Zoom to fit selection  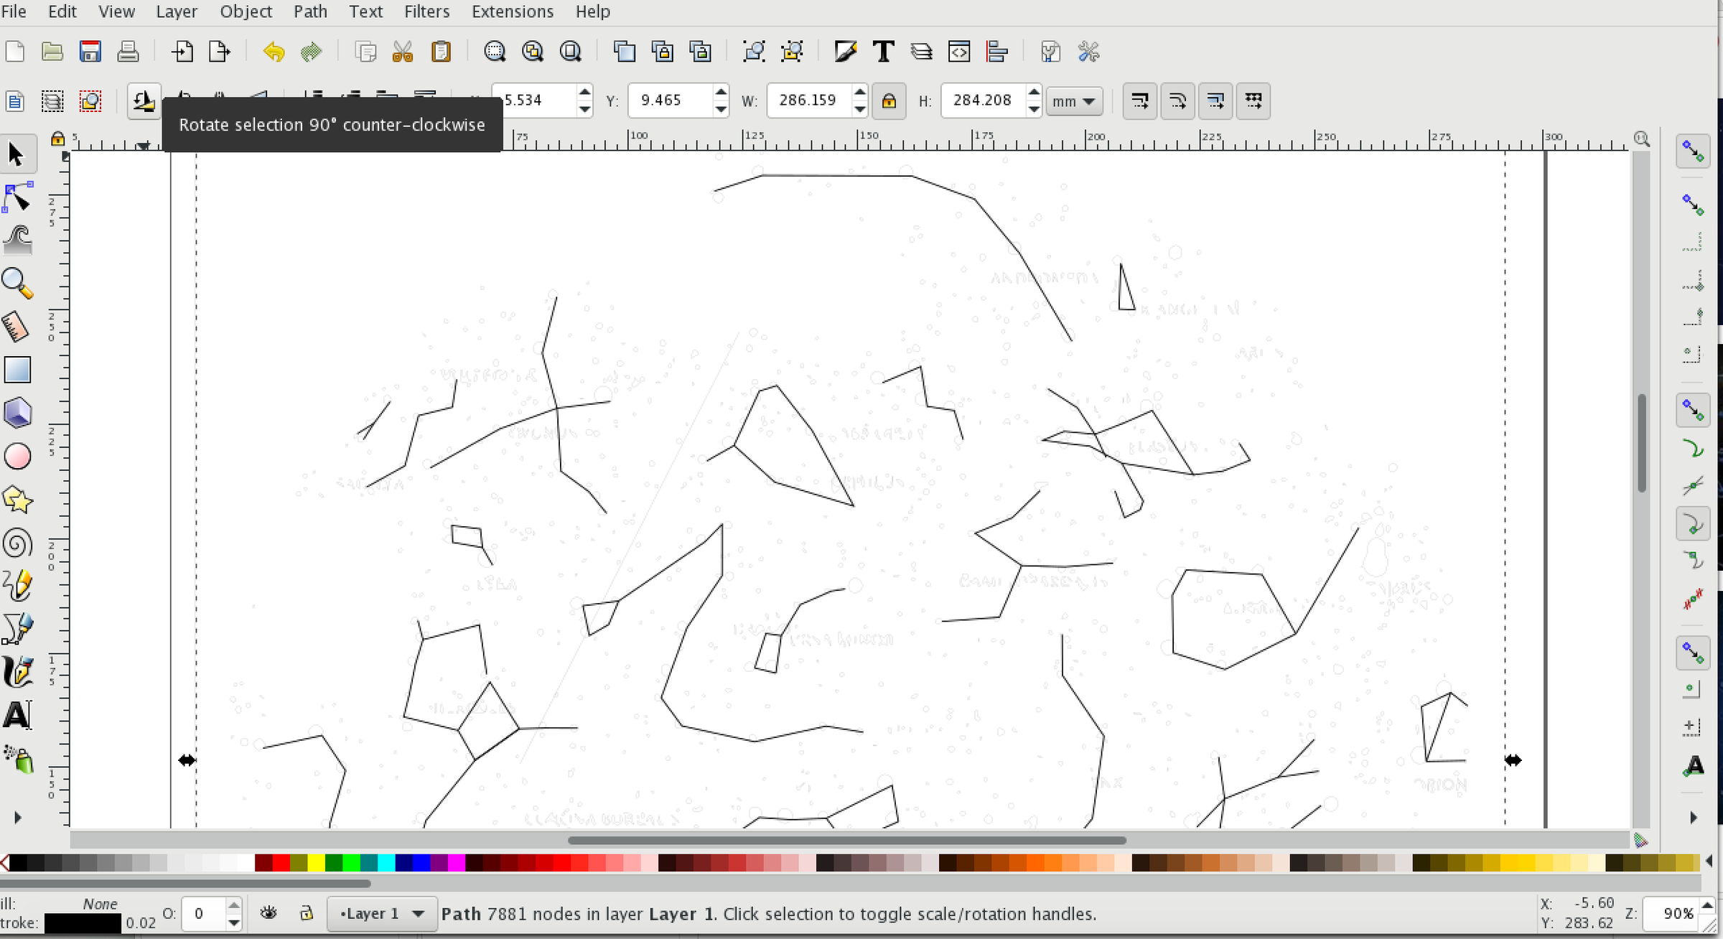point(495,52)
